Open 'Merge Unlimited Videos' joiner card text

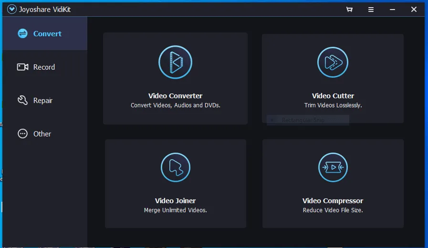[175, 210]
